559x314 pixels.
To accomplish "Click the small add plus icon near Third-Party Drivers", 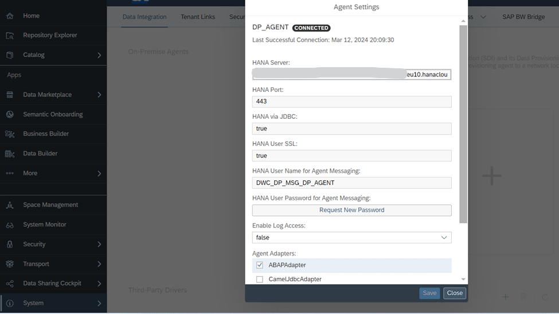I will [x=505, y=297].
